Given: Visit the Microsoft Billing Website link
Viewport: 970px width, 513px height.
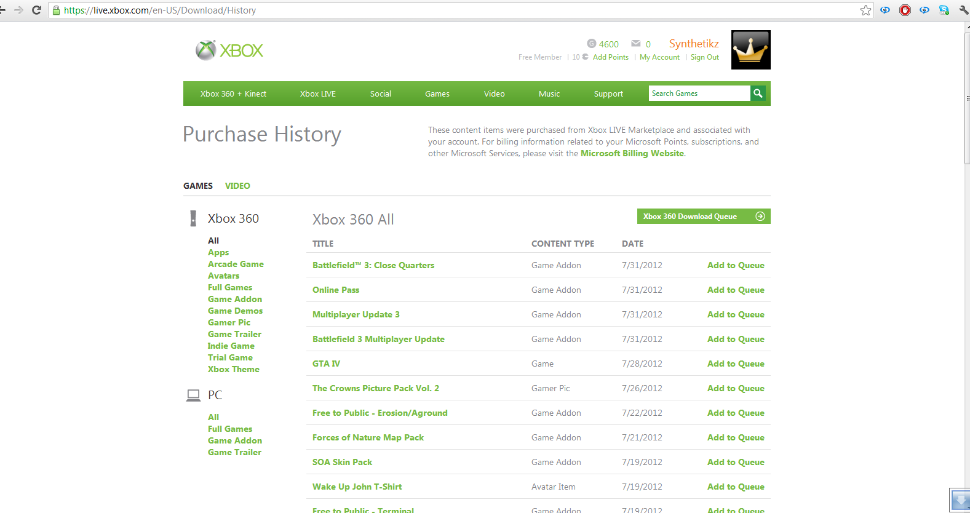Looking at the screenshot, I should point(632,154).
